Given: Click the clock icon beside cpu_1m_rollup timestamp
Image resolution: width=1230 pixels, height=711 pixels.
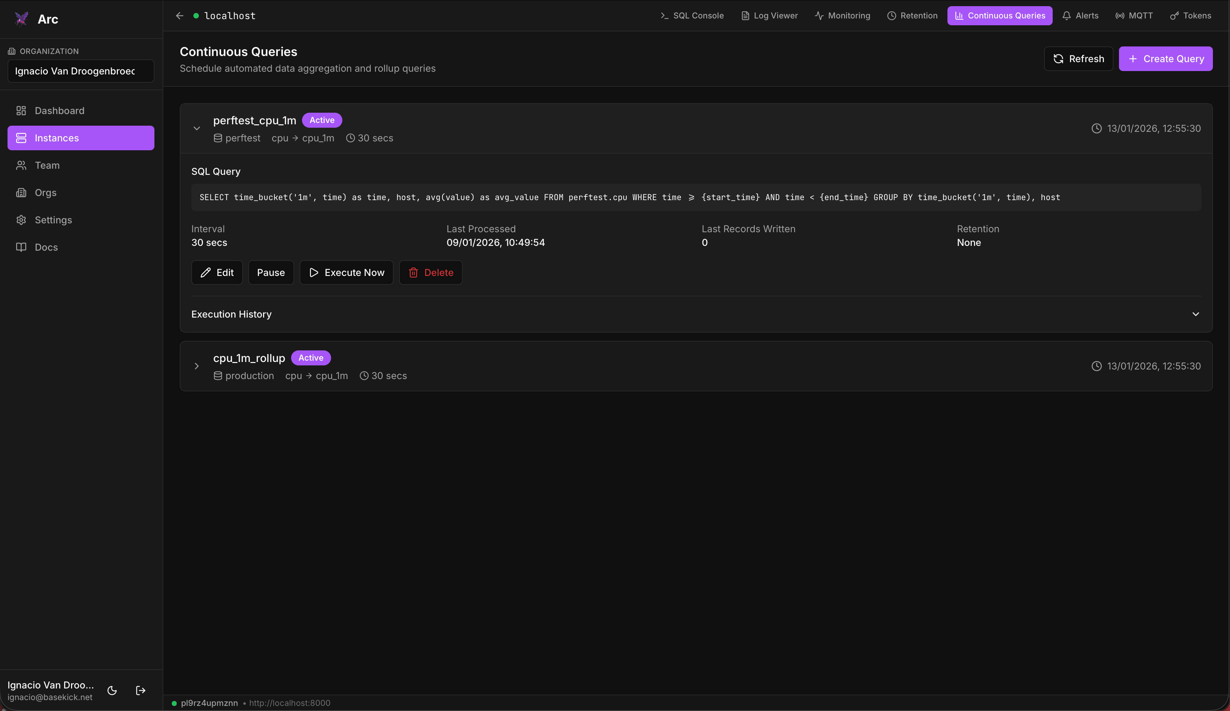Looking at the screenshot, I should point(1097,366).
